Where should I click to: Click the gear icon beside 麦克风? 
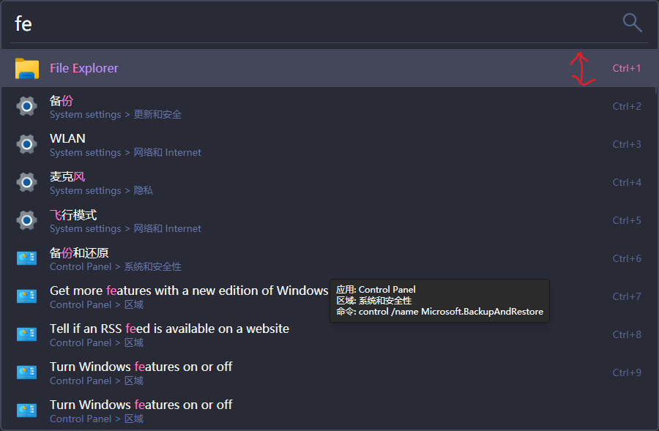tap(26, 182)
